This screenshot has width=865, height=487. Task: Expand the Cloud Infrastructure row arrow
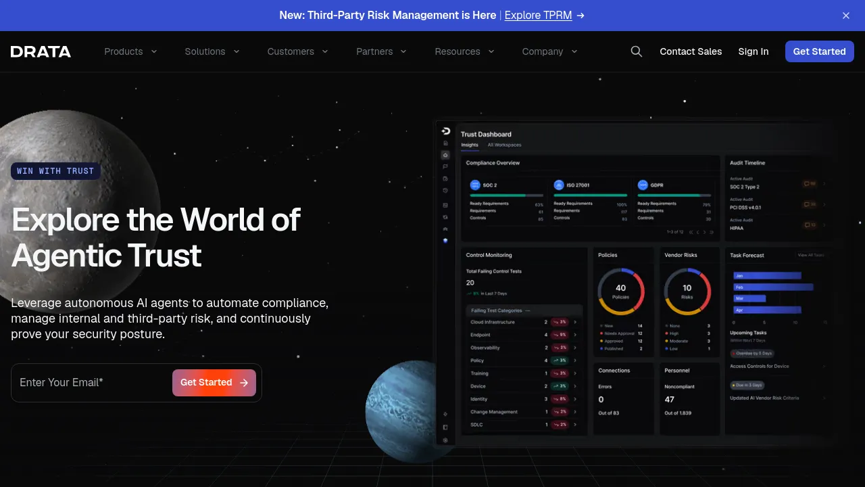[575, 322]
